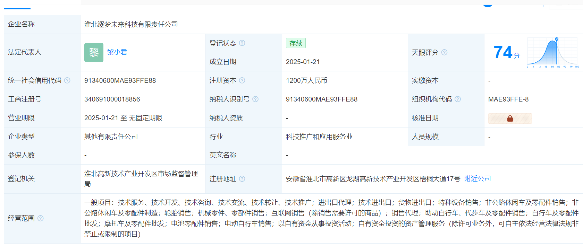The image size is (583, 246).
Task: Click 2025-01-21 至 无固定期限 value
Action: pos(123,118)
